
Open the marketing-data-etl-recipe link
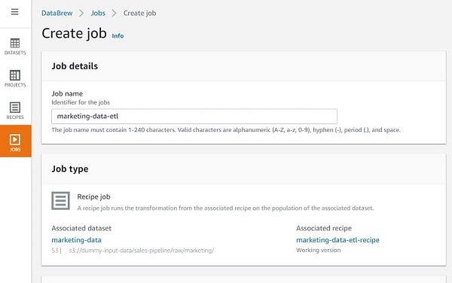coord(337,240)
